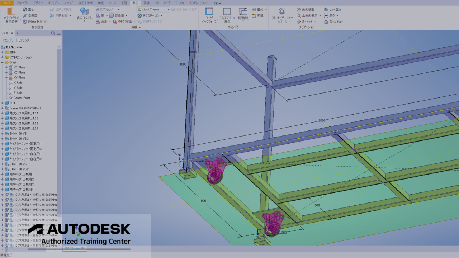The image size is (459, 258).
Task: Switch to 3D モデル ribbon tab
Action: [53, 3]
